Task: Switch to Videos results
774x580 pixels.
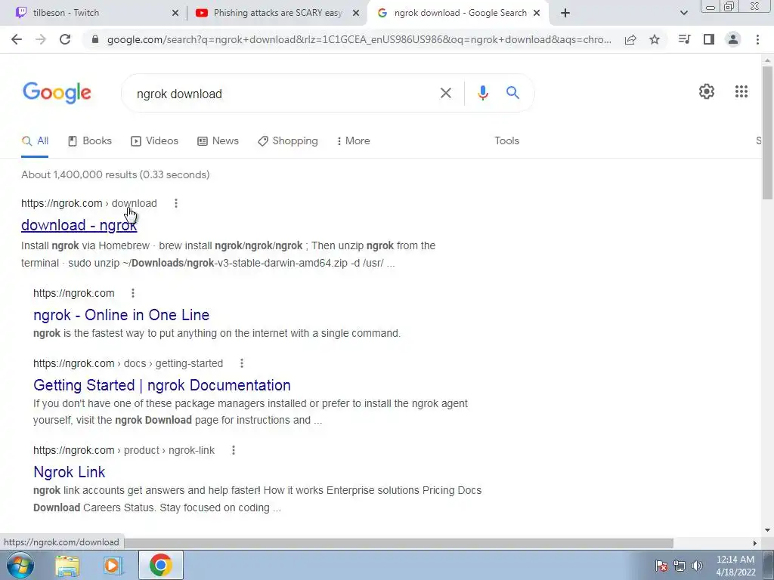Action: (x=154, y=141)
